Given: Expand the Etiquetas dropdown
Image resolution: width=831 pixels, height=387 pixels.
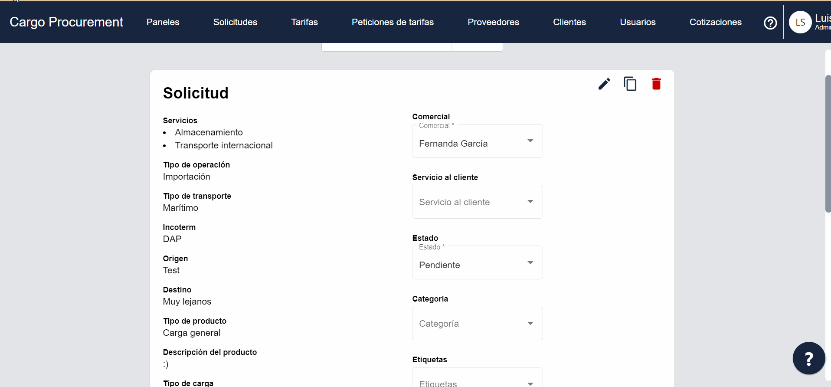Looking at the screenshot, I should 477,381.
